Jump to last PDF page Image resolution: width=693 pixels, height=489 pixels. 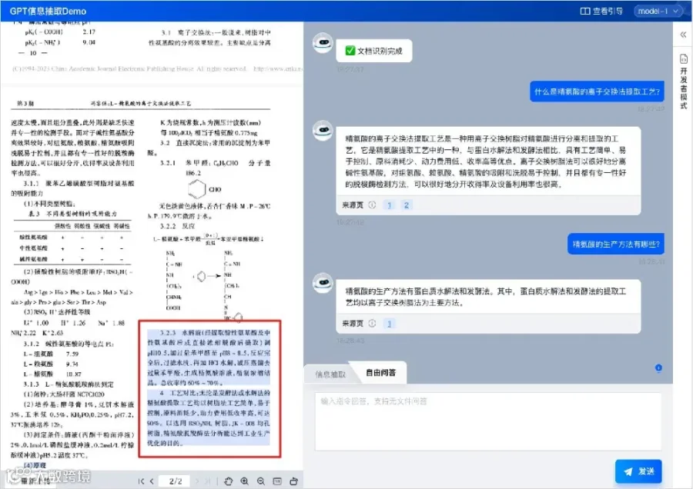pos(208,481)
